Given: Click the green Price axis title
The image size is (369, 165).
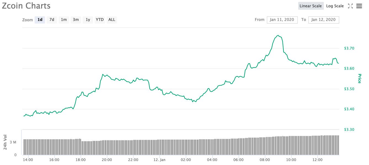Looking at the screenshot, I should coord(359,78).
